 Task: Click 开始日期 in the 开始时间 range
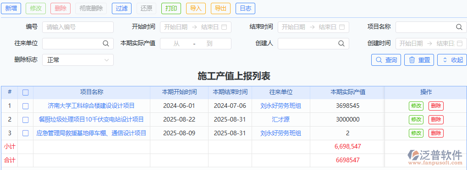point(176,27)
